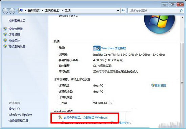Screen dimensions: 186x129
Task: Go forward with the right navigation arrow
Action: click(12, 11)
